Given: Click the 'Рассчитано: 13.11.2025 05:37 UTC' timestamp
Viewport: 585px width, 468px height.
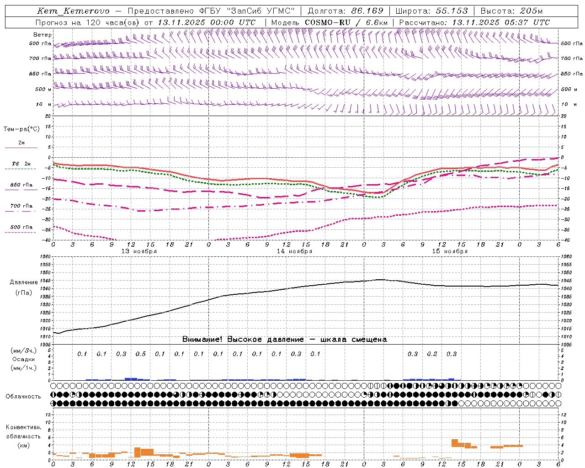Looking at the screenshot, I should point(474,22).
